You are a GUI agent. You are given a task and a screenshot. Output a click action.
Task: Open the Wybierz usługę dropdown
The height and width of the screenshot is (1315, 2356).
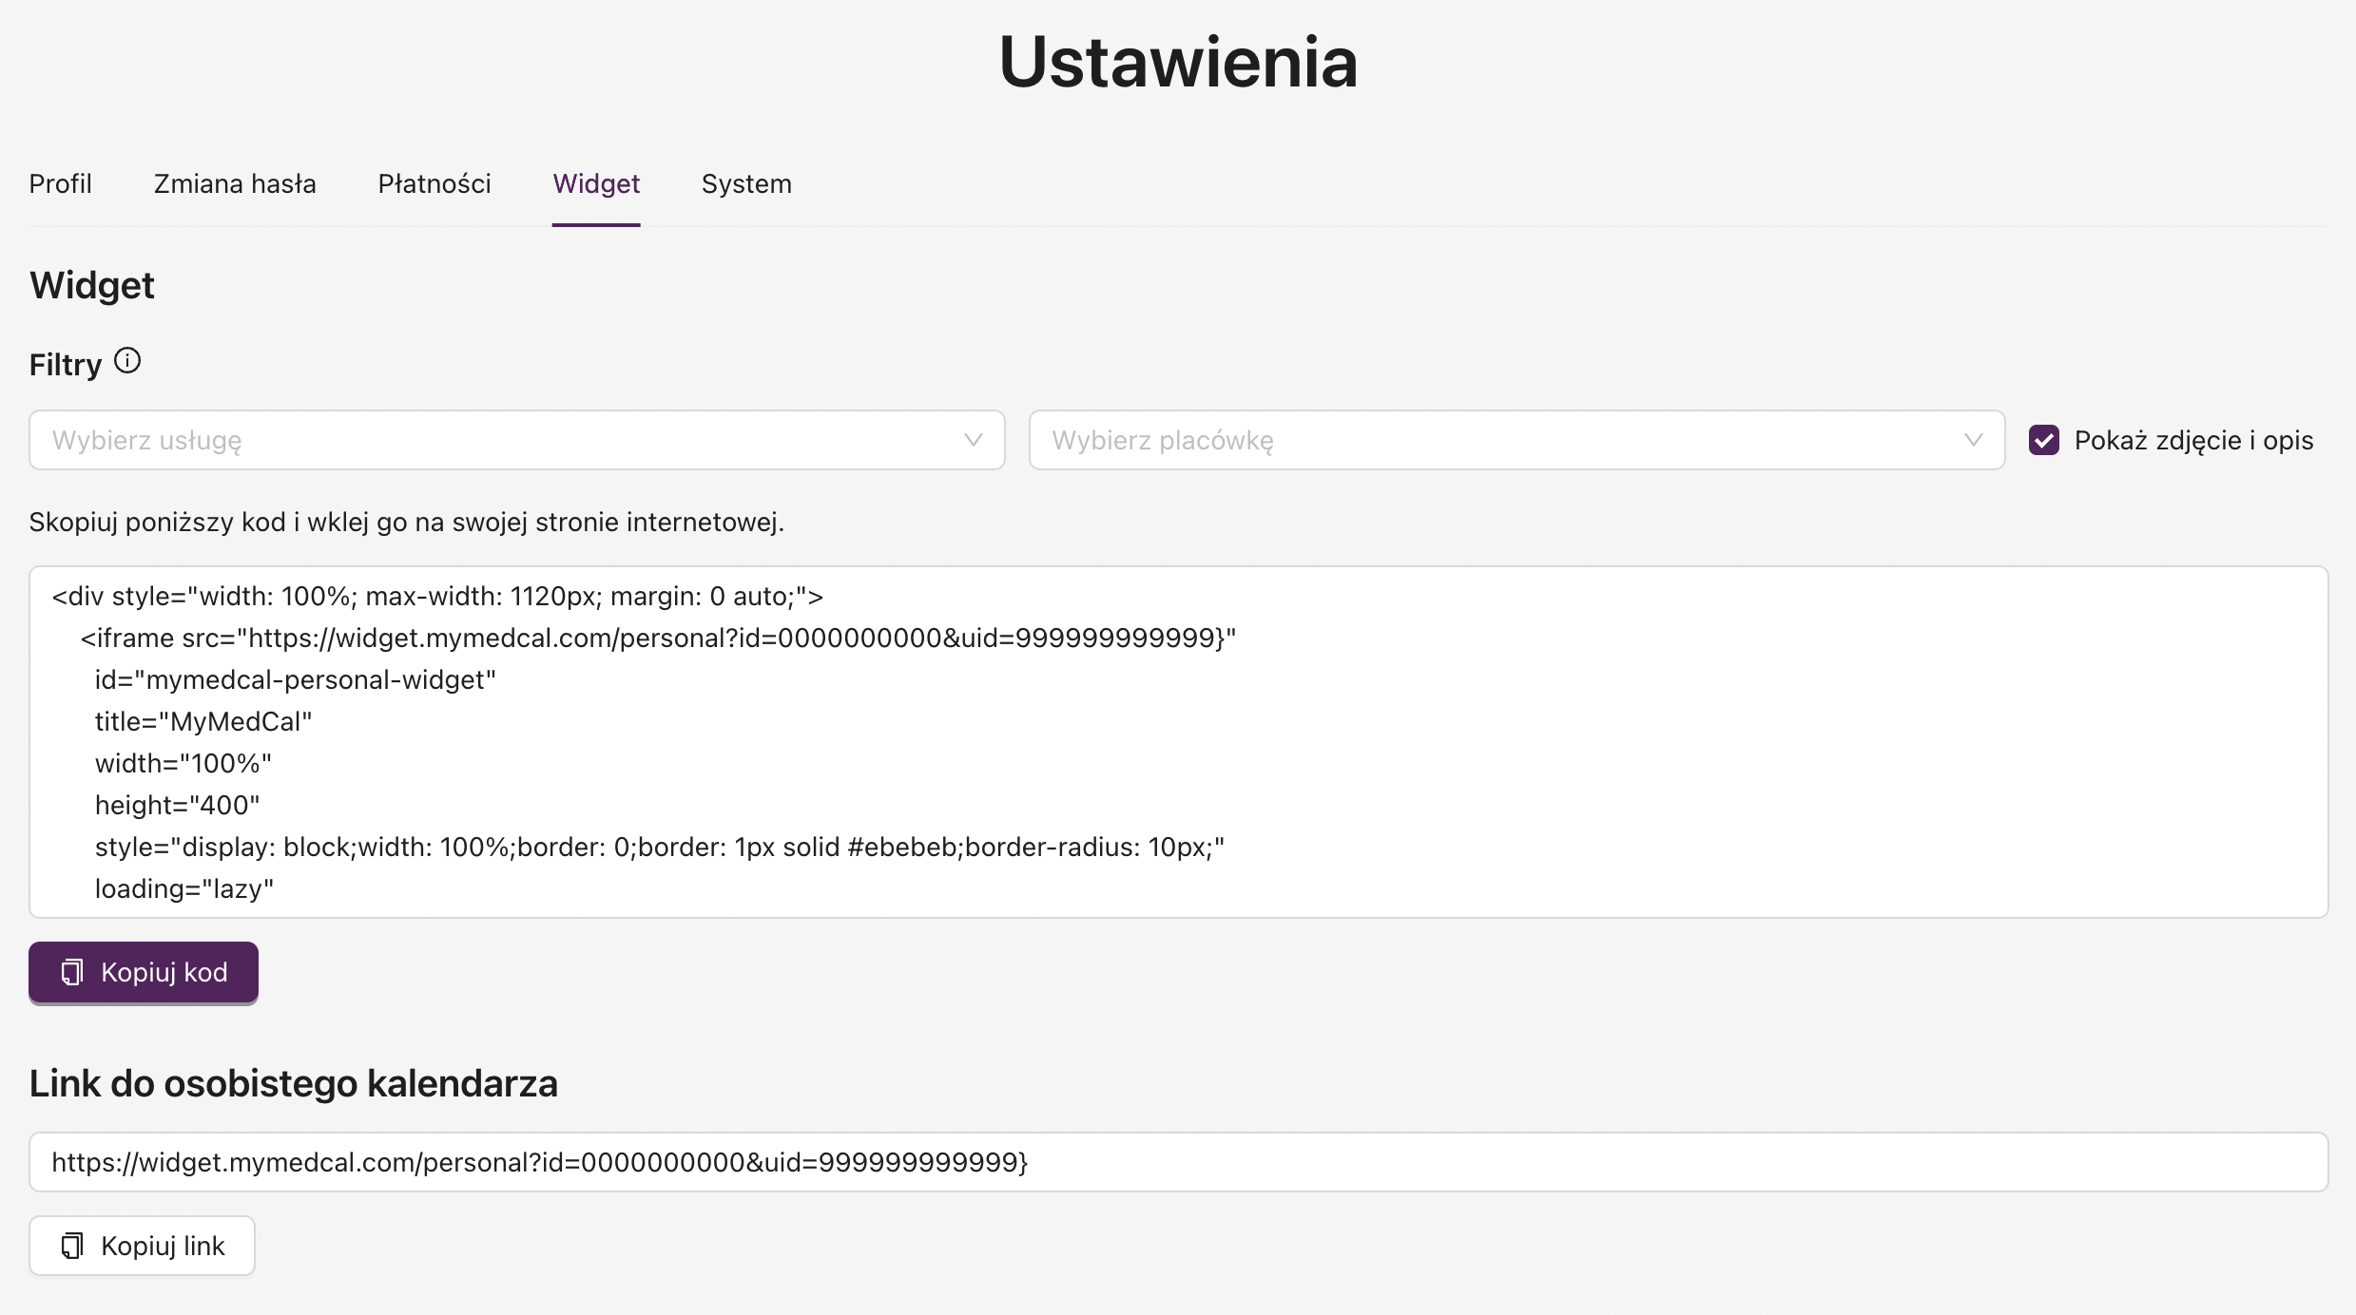pyautogui.click(x=517, y=440)
